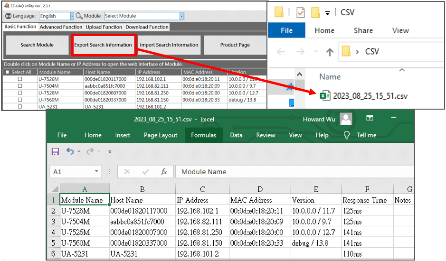This screenshot has width=446, height=261.
Task: Open the Excel File menu
Action: coord(62,135)
